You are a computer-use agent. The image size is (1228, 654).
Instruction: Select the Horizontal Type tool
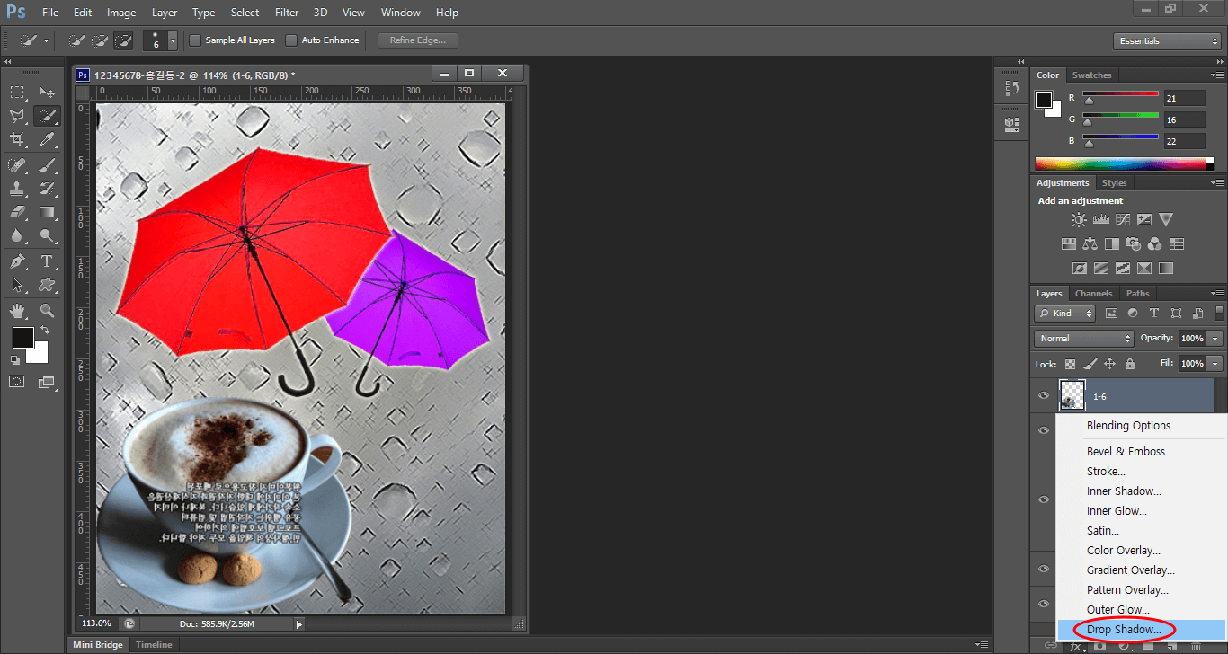(47, 262)
